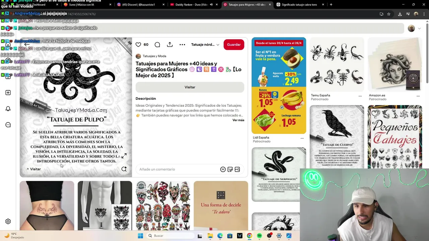
Task: Like the pin with the heart icon
Action: pos(138,45)
